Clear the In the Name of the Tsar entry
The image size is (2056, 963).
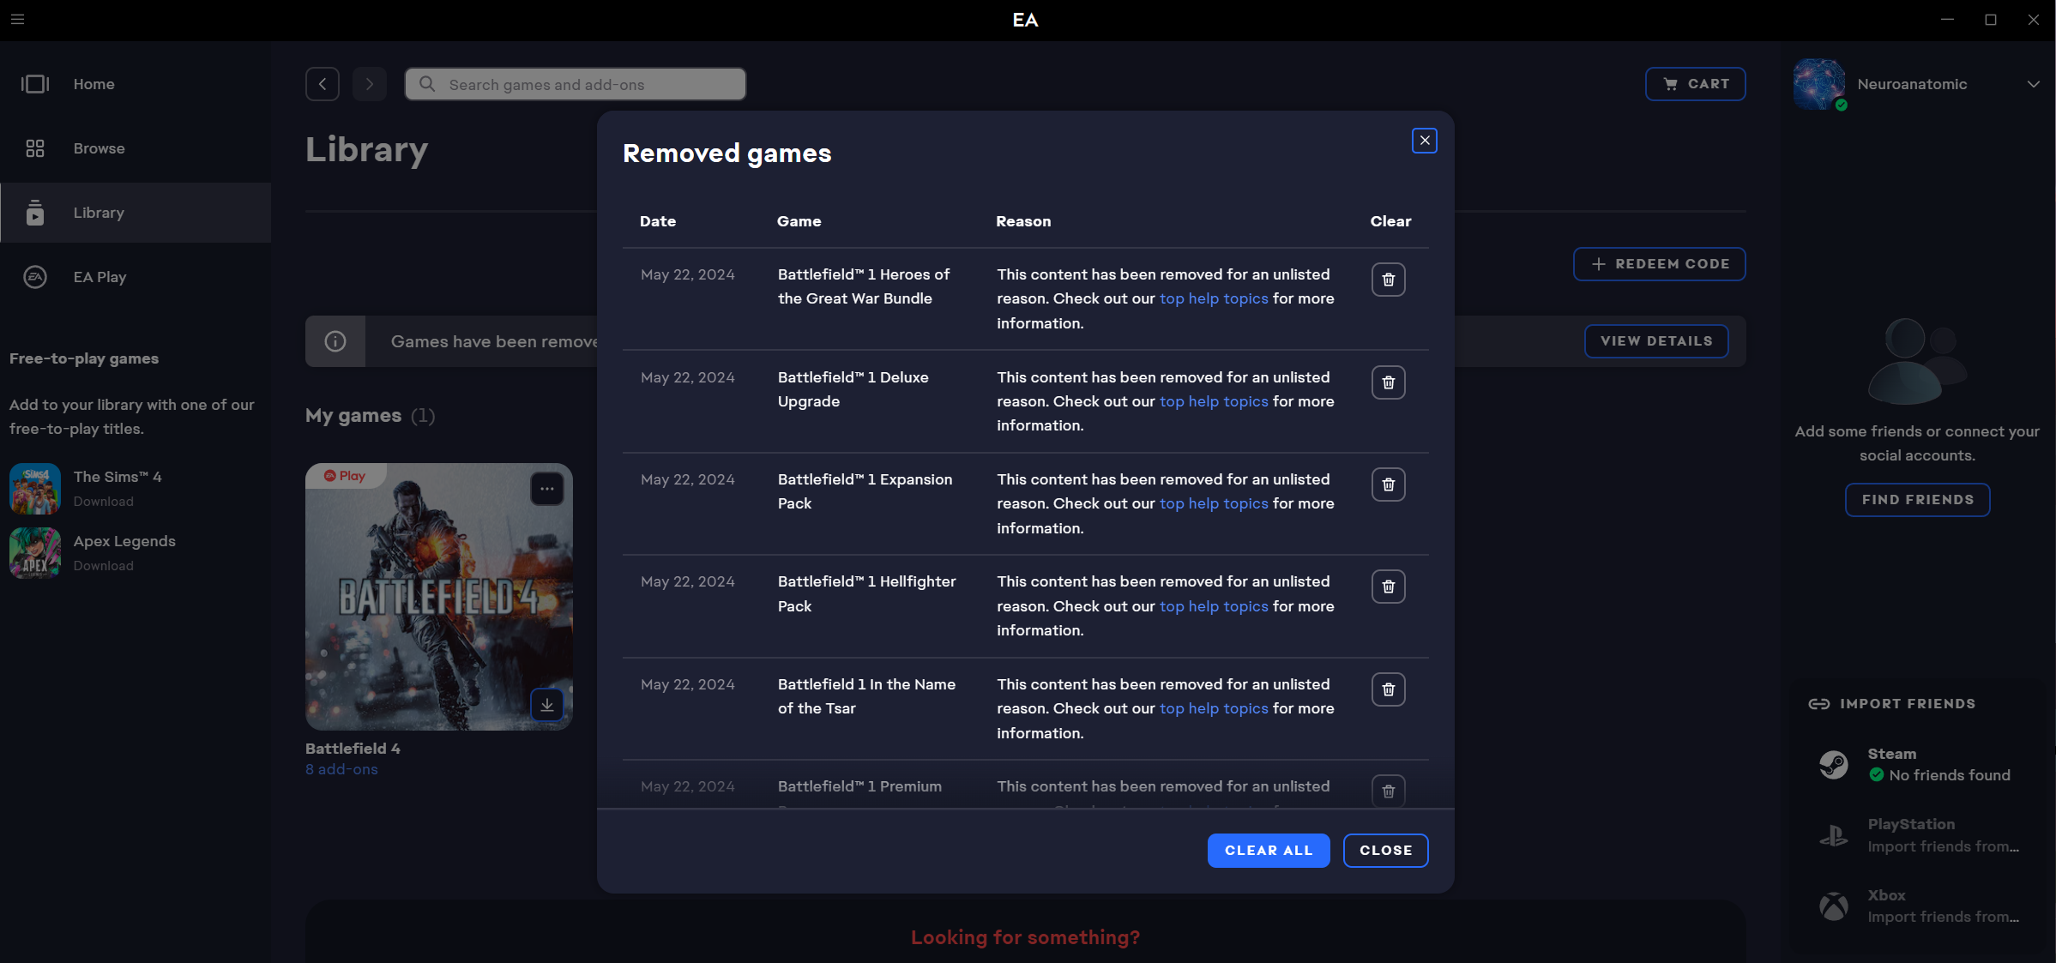pyautogui.click(x=1388, y=689)
